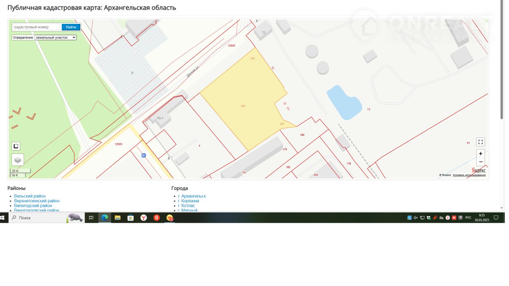
Task: Click the 'Найти' search button
Action: 71,27
